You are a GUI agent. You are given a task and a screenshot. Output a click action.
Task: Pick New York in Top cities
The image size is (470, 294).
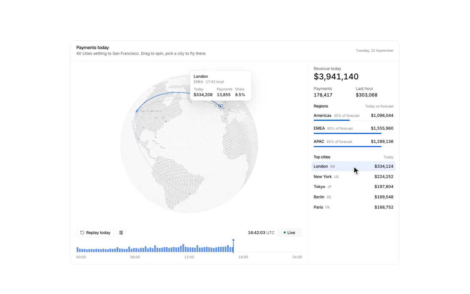coord(353,177)
